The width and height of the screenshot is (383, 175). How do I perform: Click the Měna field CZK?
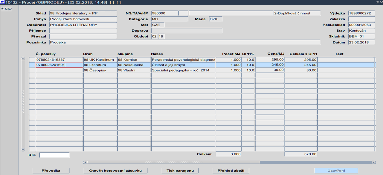215,19
